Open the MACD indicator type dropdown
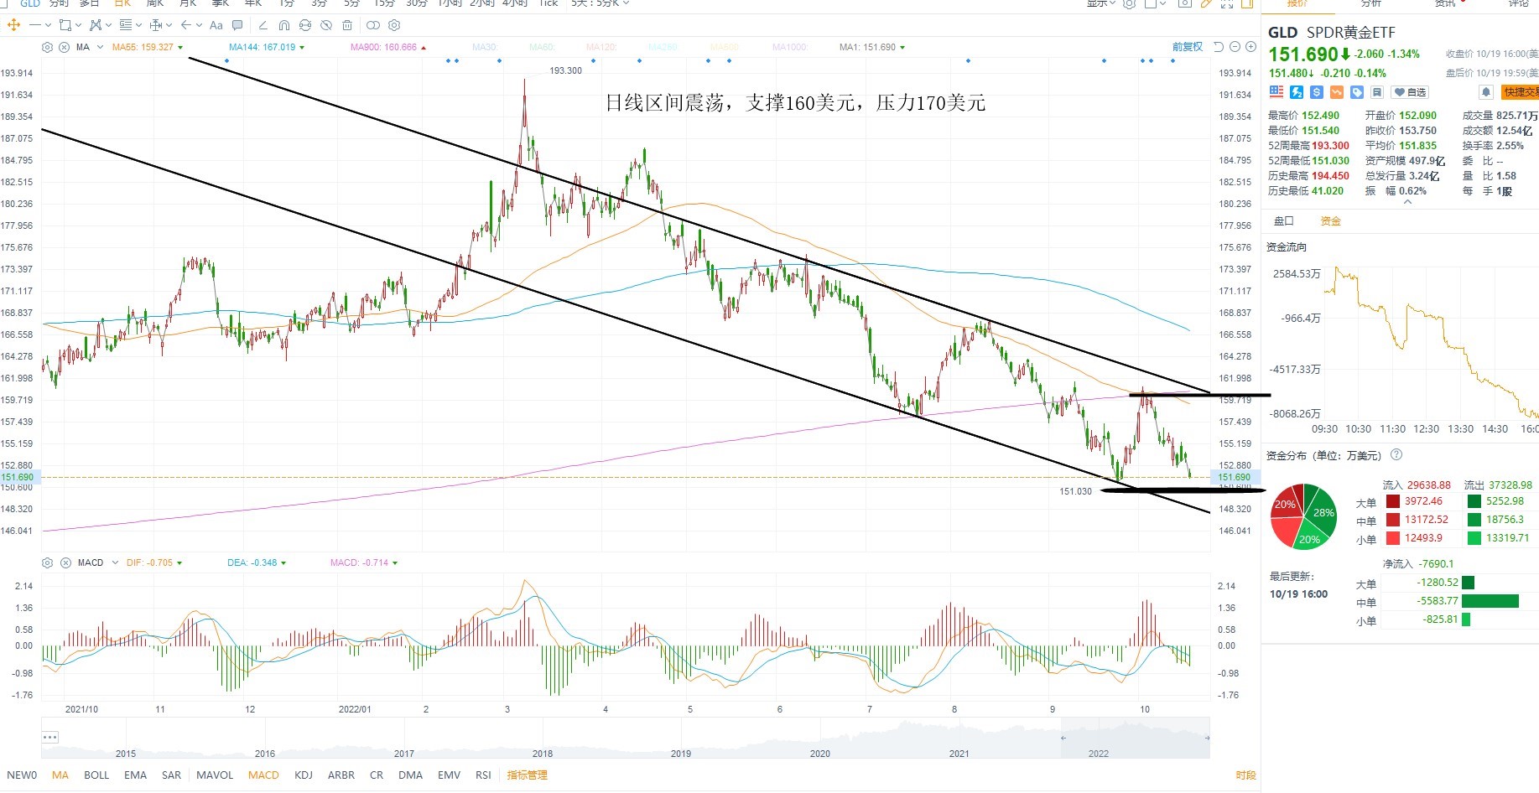1539x793 pixels. pyautogui.click(x=115, y=562)
